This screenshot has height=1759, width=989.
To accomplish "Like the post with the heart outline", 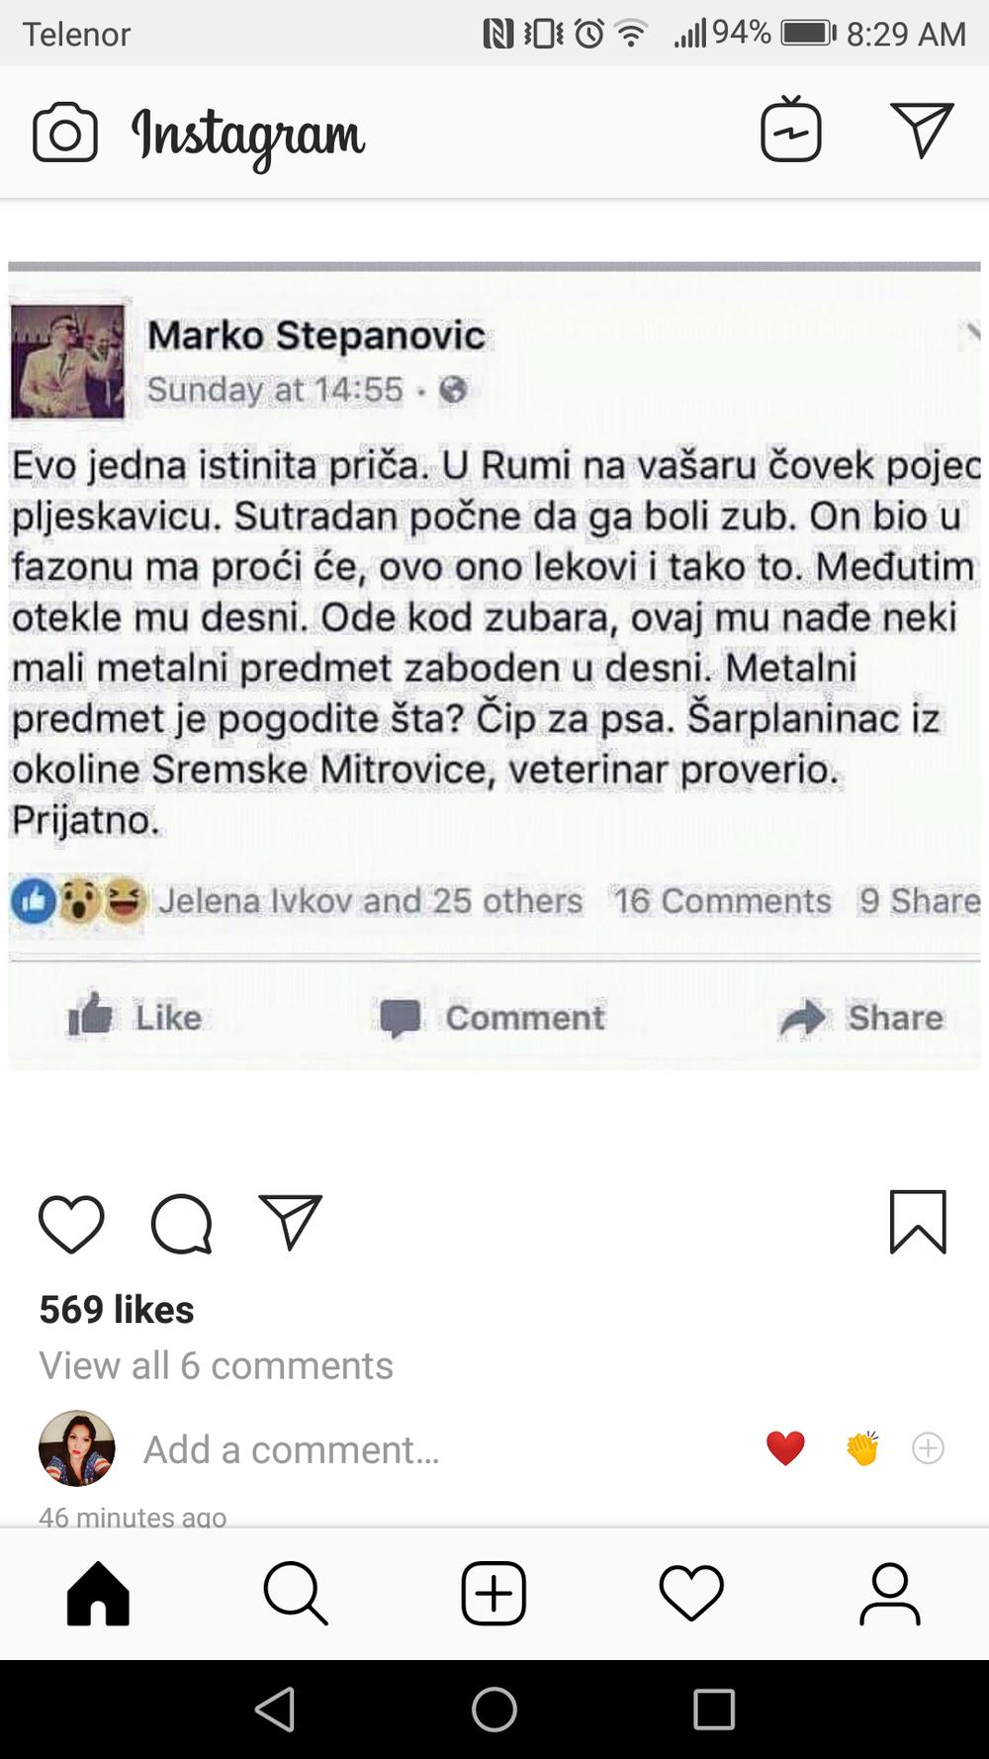I will pos(71,1224).
